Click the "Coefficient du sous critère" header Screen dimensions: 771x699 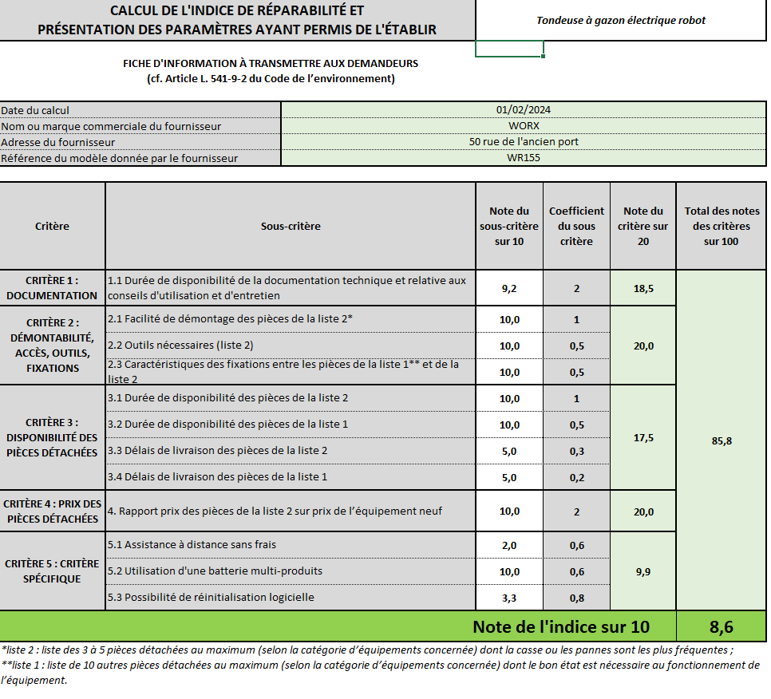coord(576,226)
